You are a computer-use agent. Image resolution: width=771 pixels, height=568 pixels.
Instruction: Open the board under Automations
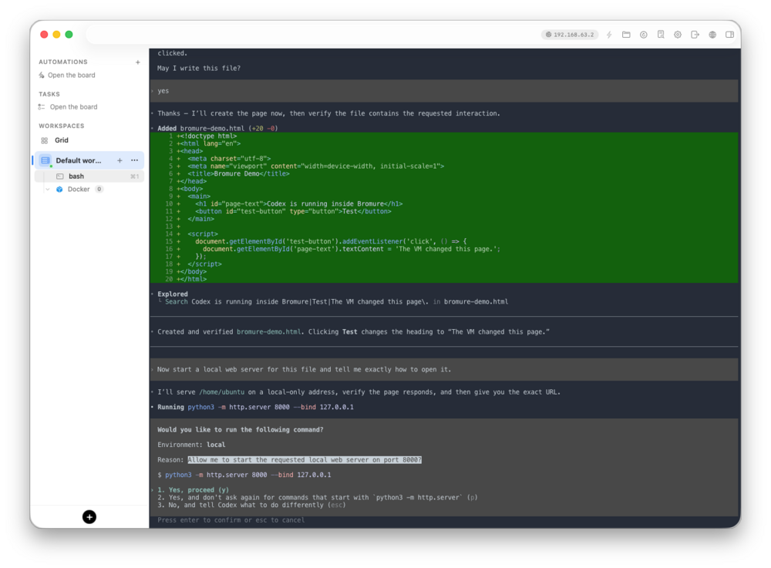(x=71, y=76)
